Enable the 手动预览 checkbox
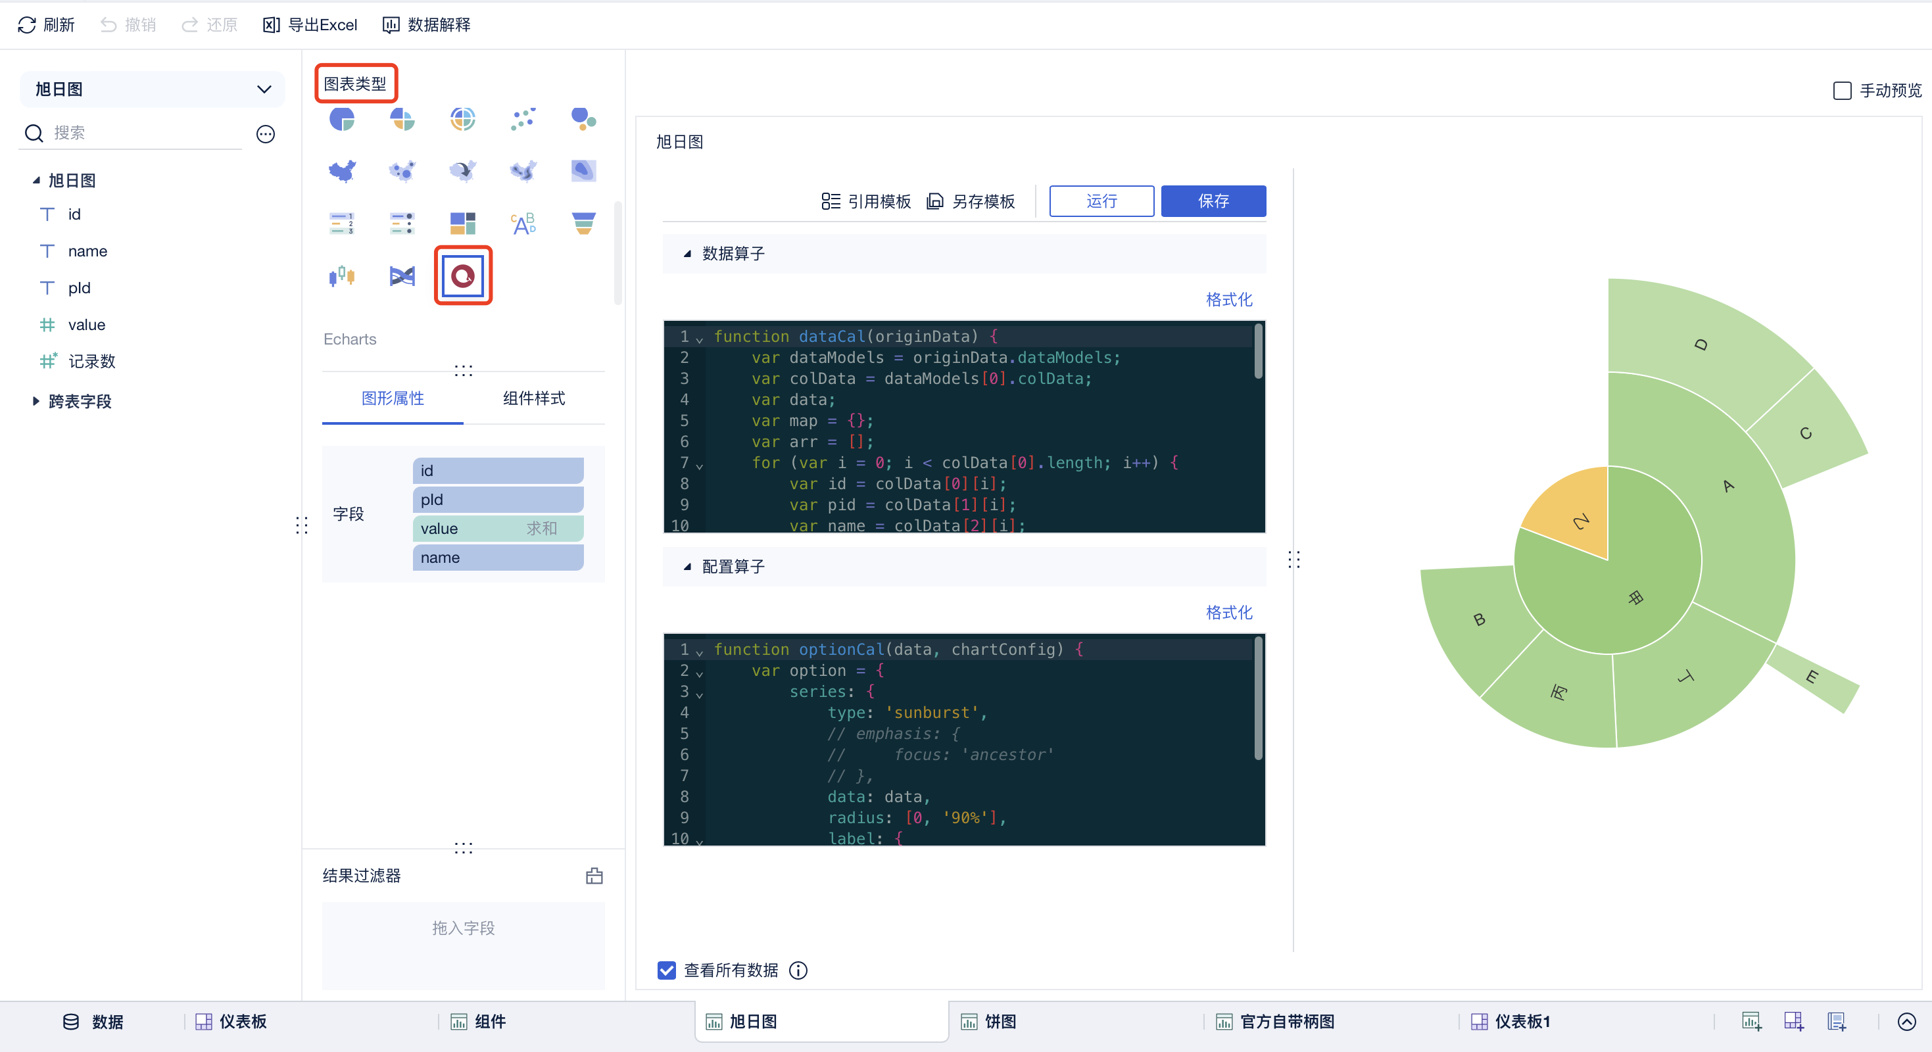This screenshot has height=1052, width=1932. 1841,91
